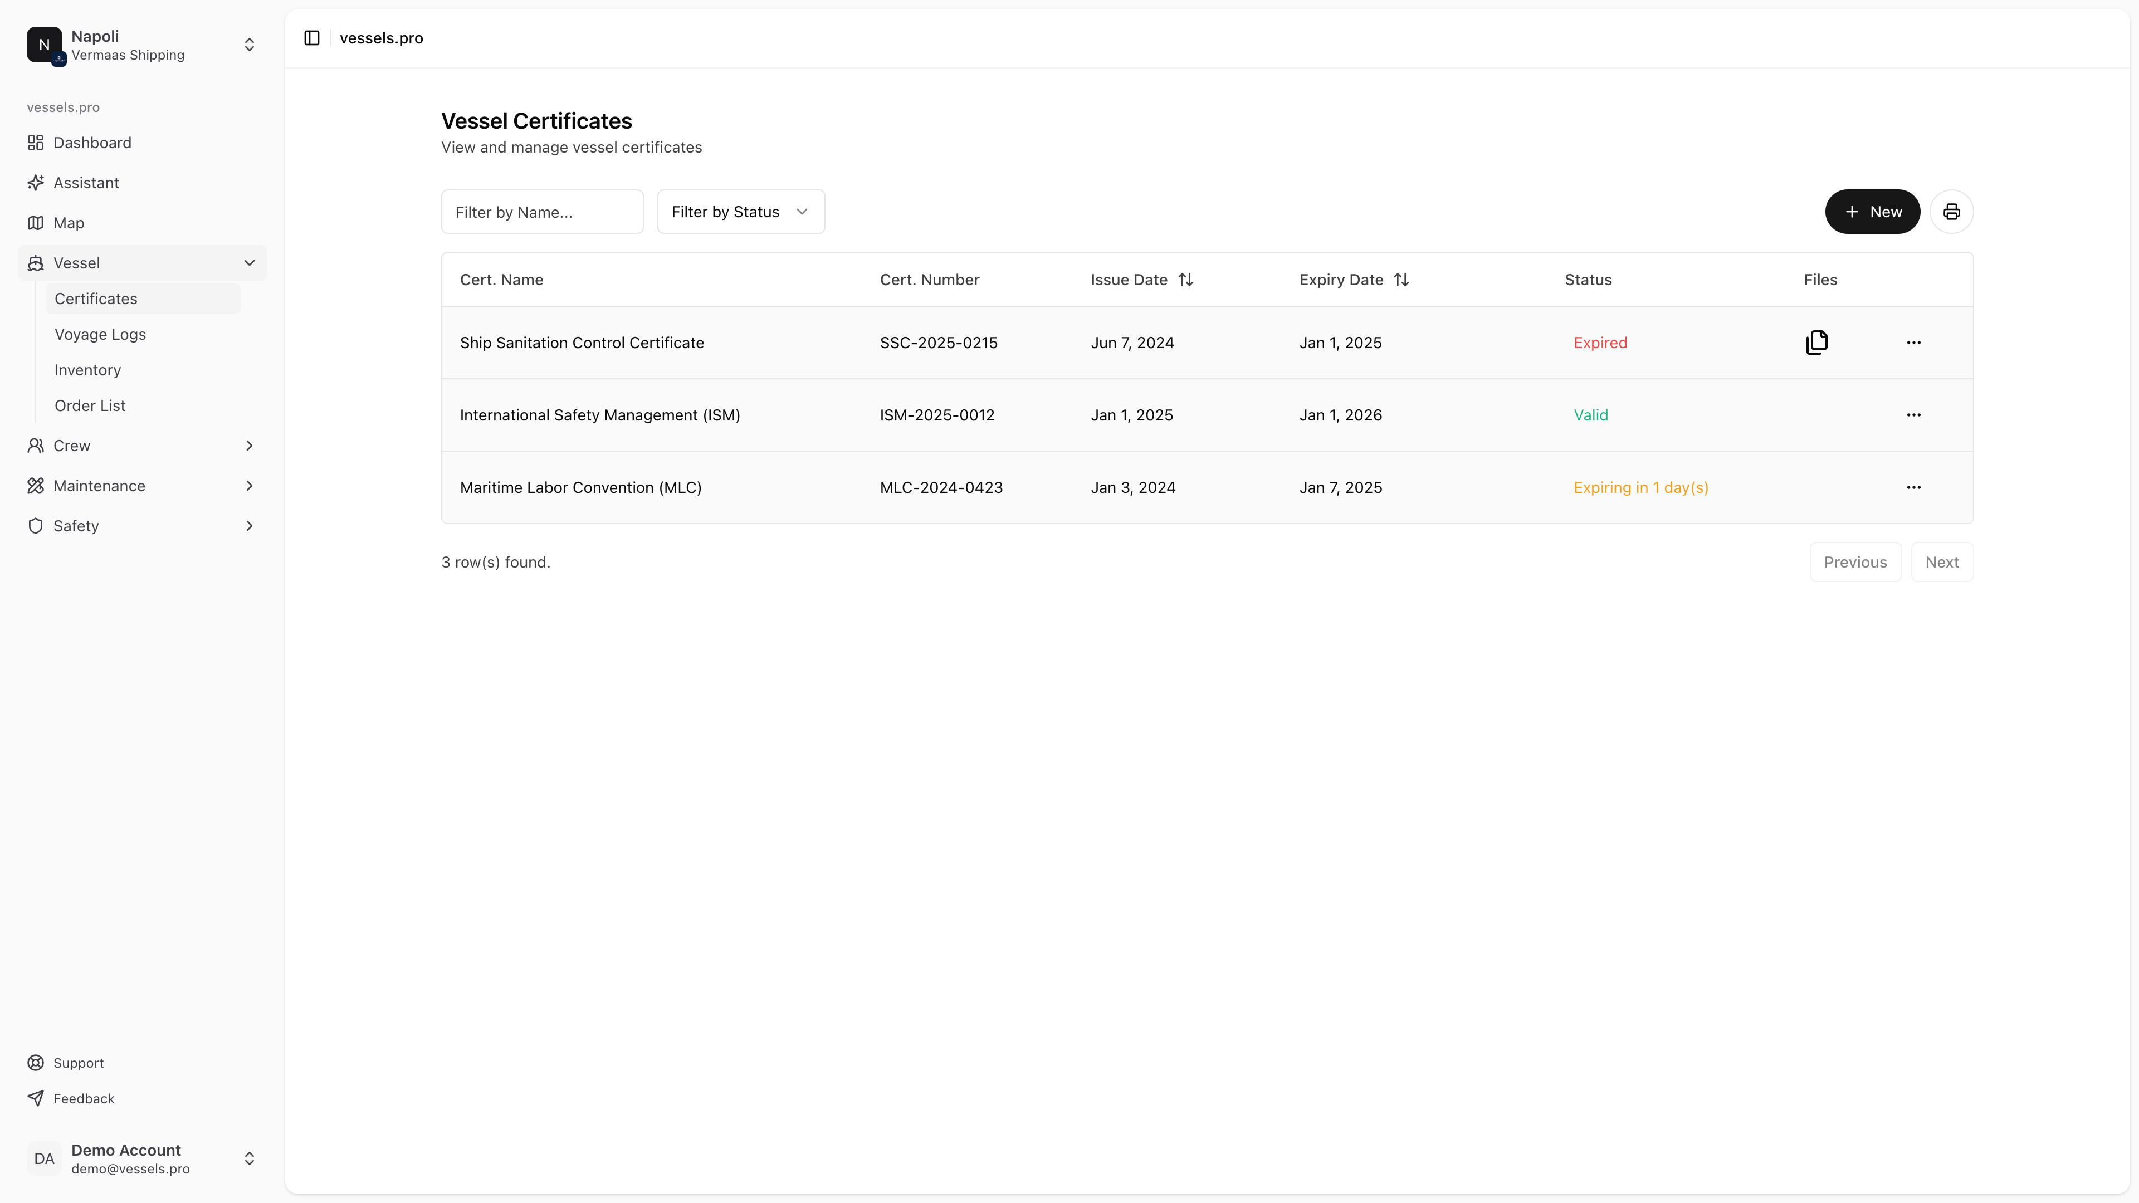The image size is (2139, 1203).
Task: Click the Previous page button
Action: [x=1855, y=562]
